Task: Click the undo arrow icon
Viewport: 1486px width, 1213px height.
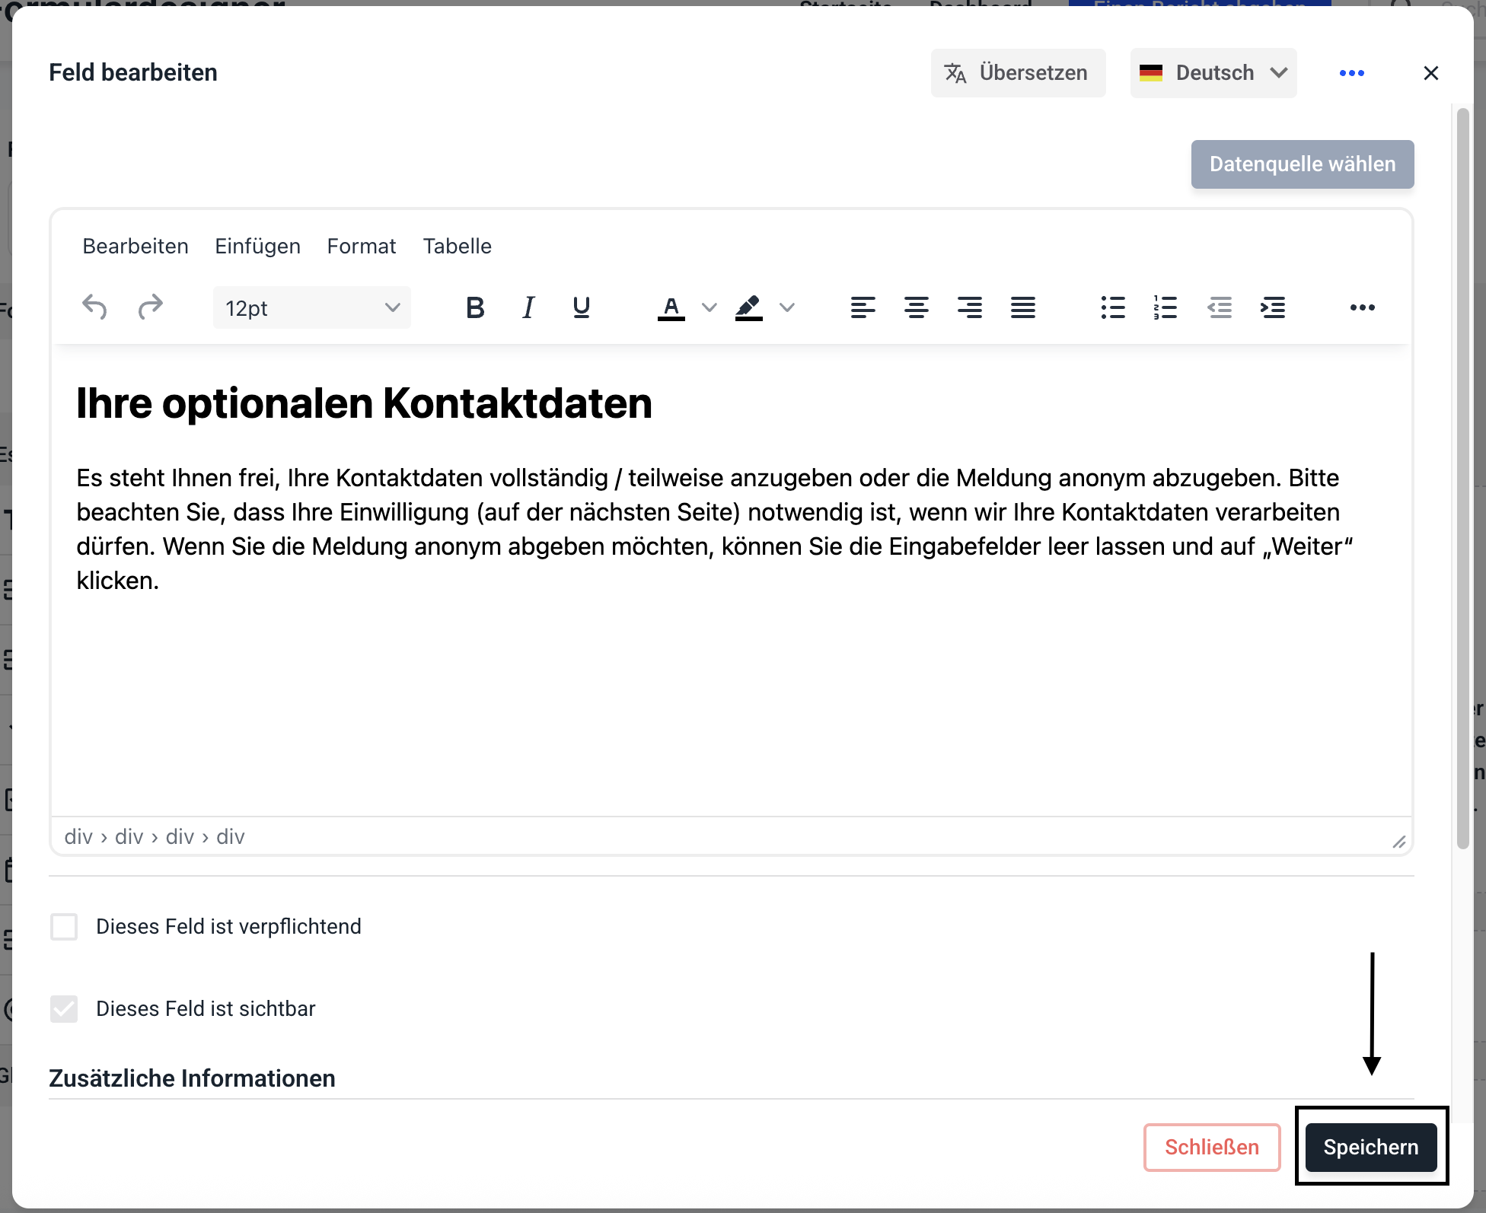Action: coord(94,307)
